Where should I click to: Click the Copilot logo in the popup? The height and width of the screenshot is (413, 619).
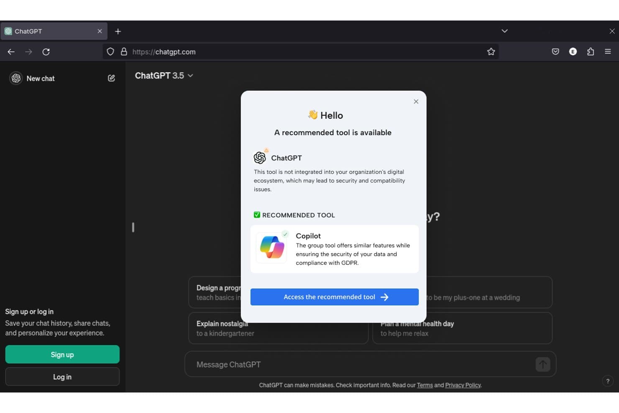(x=272, y=247)
